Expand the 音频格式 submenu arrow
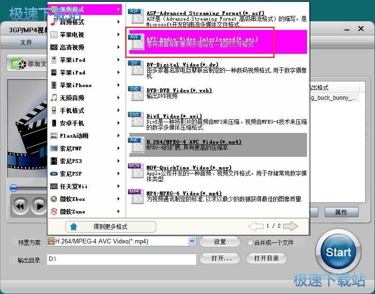Screen dimensions: 375x294 (119, 22)
